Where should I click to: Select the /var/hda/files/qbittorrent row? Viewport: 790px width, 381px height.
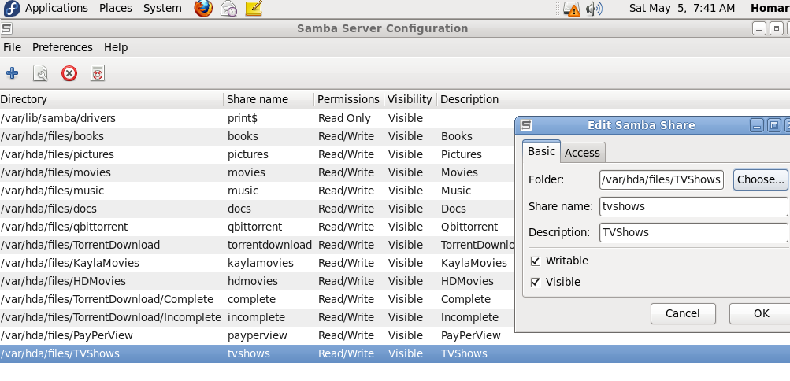pos(257,227)
